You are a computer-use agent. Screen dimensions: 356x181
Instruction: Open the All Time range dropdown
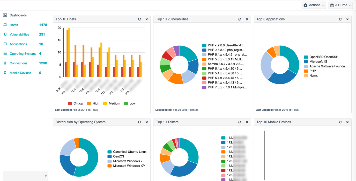pyautogui.click(x=340, y=5)
